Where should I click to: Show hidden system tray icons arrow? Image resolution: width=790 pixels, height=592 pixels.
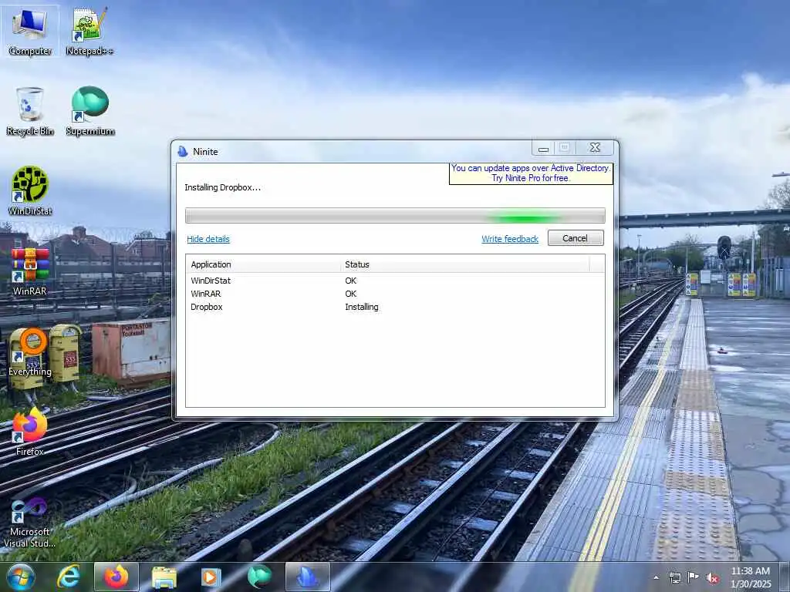656,577
